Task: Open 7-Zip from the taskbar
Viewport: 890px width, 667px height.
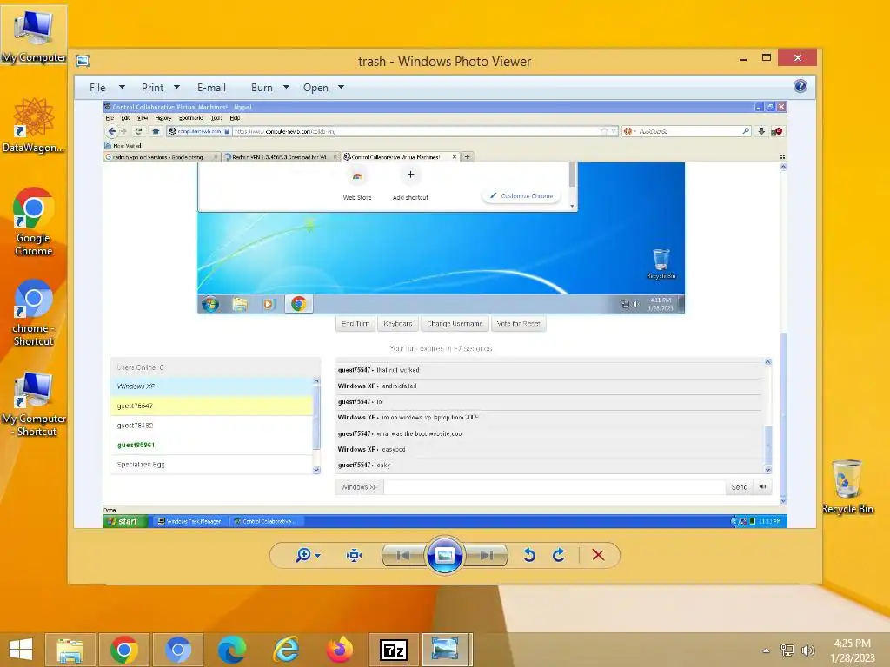Action: (x=394, y=650)
